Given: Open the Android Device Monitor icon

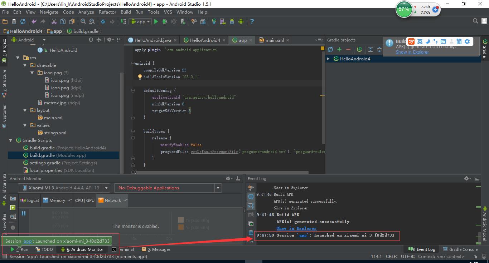Looking at the screenshot, I should point(241,21).
